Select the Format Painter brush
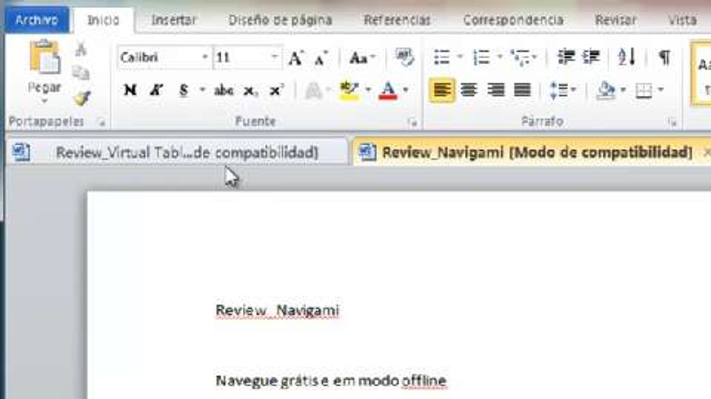 click(82, 98)
